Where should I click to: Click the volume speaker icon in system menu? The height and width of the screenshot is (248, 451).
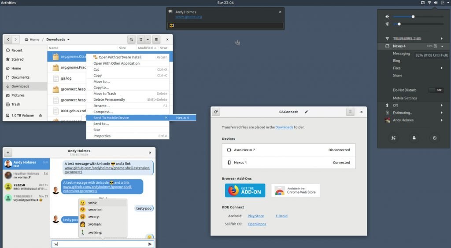387,17
